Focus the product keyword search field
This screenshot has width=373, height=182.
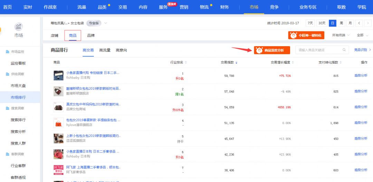(322, 50)
